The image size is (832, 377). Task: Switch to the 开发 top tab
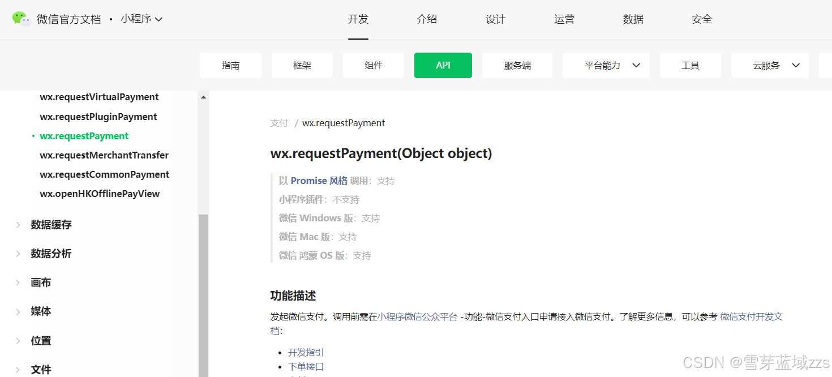pyautogui.click(x=358, y=19)
